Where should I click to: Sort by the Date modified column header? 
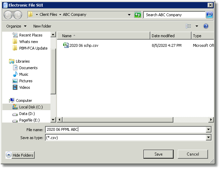click(171, 36)
